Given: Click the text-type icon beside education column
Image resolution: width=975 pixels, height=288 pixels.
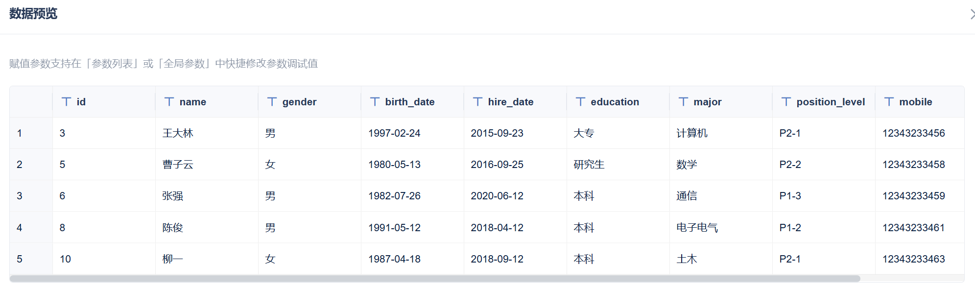Looking at the screenshot, I should coord(580,102).
